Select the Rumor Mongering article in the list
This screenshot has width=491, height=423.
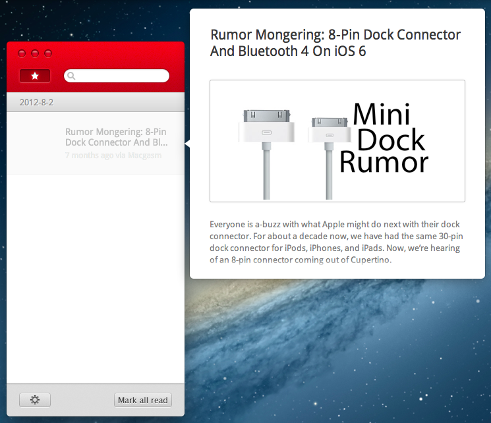pos(95,143)
